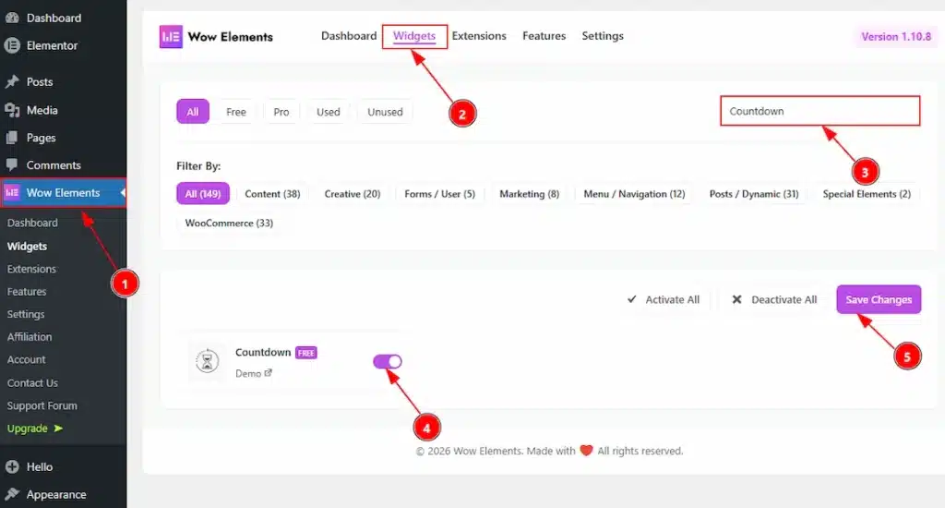Click the Appearance brush icon
Viewport: 945px width, 508px height.
click(12, 494)
